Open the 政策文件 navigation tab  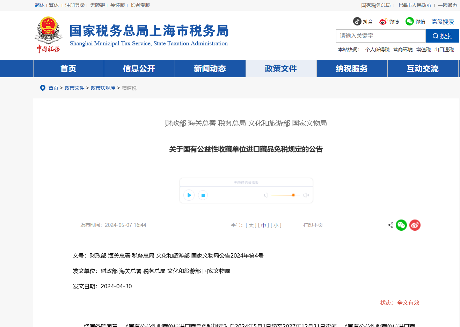[281, 69]
